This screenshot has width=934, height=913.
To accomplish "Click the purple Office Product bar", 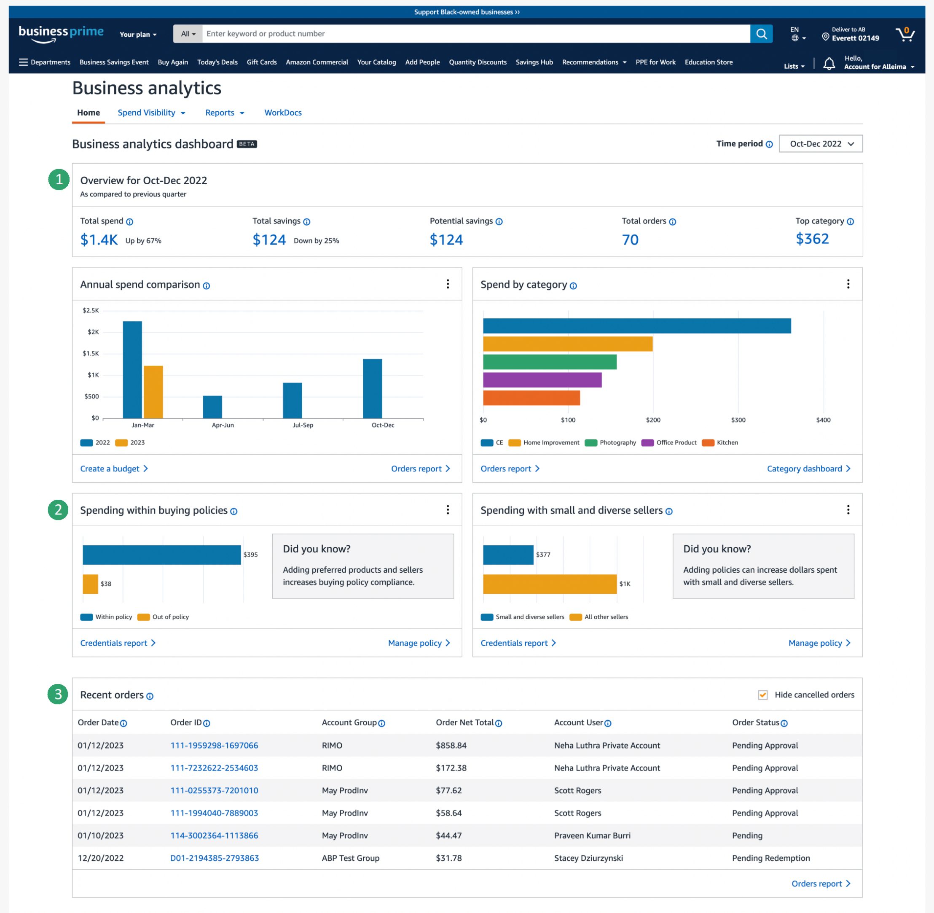I will (542, 380).
